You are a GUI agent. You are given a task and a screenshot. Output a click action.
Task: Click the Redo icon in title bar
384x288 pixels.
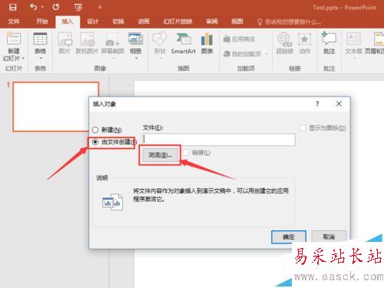click(56, 7)
